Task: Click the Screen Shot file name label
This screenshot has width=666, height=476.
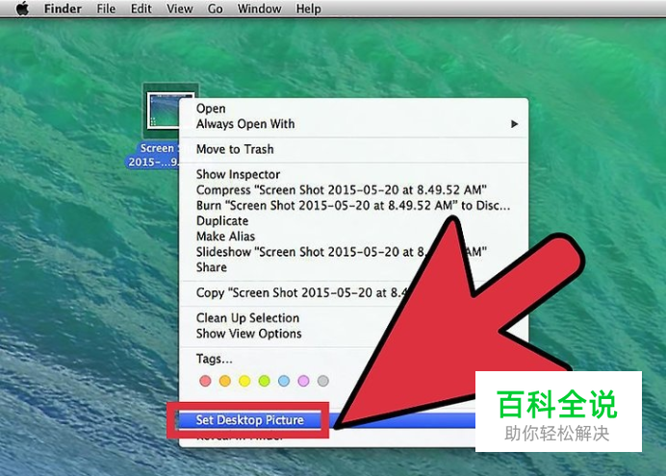Action: (x=153, y=155)
